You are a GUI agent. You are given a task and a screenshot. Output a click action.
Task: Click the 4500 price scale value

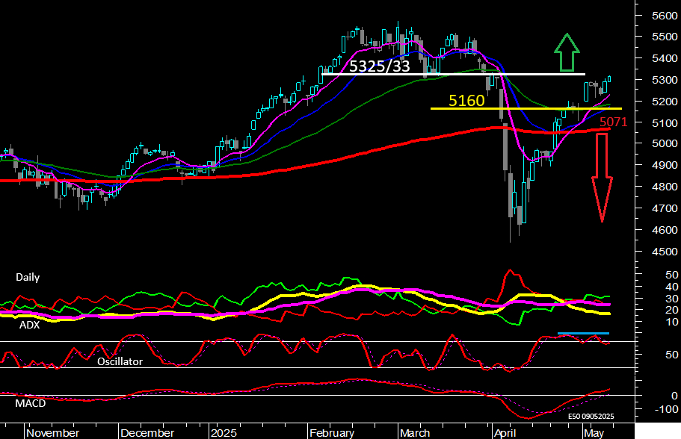[665, 252]
